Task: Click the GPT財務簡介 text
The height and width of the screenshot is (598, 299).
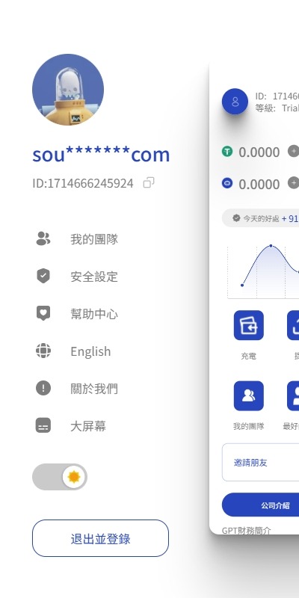Action: pyautogui.click(x=247, y=531)
